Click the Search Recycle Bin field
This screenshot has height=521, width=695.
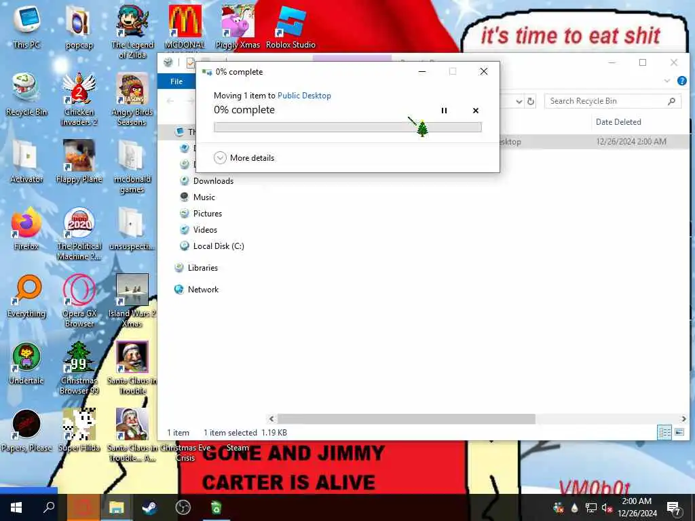point(613,101)
